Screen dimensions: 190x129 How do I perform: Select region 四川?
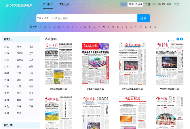tap(19, 93)
